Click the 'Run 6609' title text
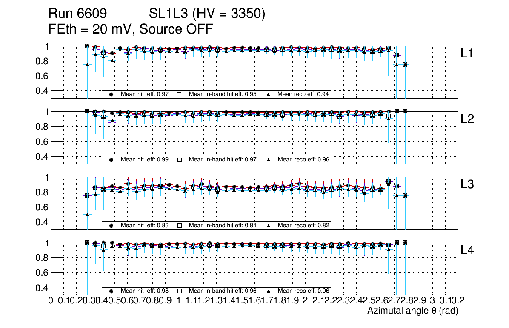The height and width of the screenshot is (328, 509). (x=77, y=14)
